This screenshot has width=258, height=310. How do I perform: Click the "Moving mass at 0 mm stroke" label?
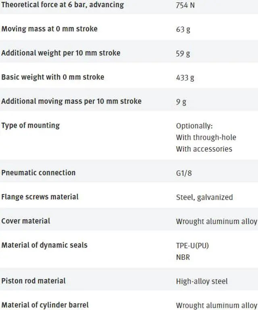(49, 29)
